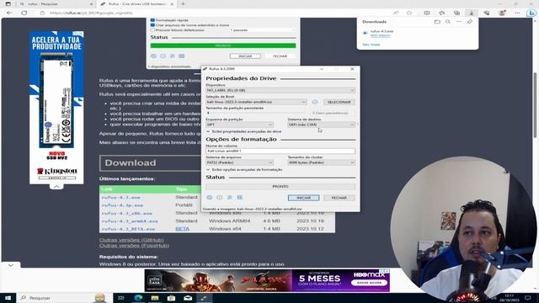This screenshot has height=303, width=539.
Task: Toggle 'Formatação rápida' checkbox in page screenshot
Action: [152, 20]
